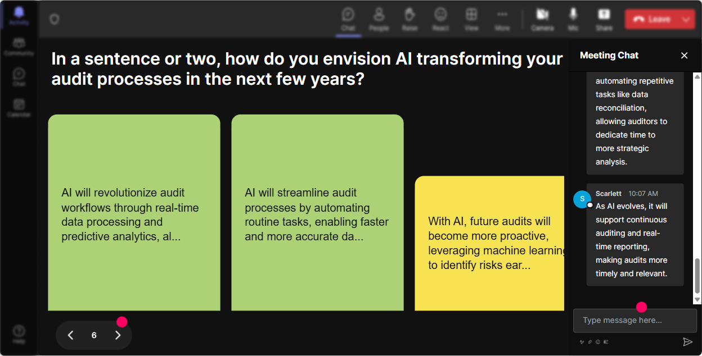Screen dimensions: 702x356
Task: Click in the Type message here field
Action: point(634,320)
